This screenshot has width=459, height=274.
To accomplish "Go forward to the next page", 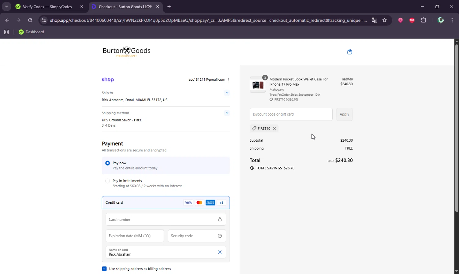I will pos(19,20).
